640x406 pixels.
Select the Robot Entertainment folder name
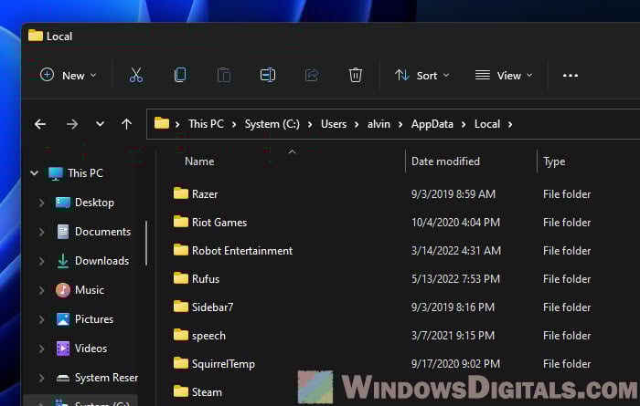click(x=242, y=251)
